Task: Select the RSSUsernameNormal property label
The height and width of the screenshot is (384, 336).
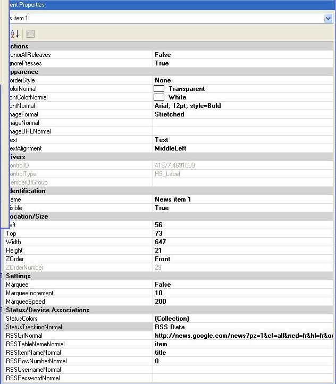Action: (33, 370)
